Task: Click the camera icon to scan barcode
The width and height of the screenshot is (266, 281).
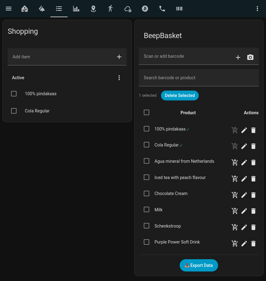Action: pos(250,57)
